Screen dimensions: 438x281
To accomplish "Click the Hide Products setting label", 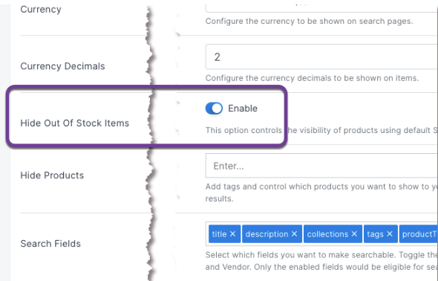I will click(x=52, y=175).
